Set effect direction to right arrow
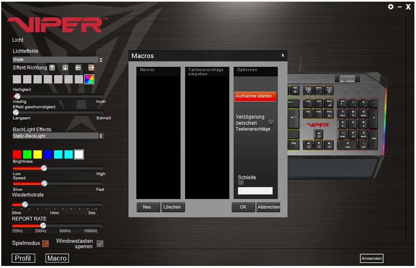This screenshot has width=416, height=268. tap(91, 67)
